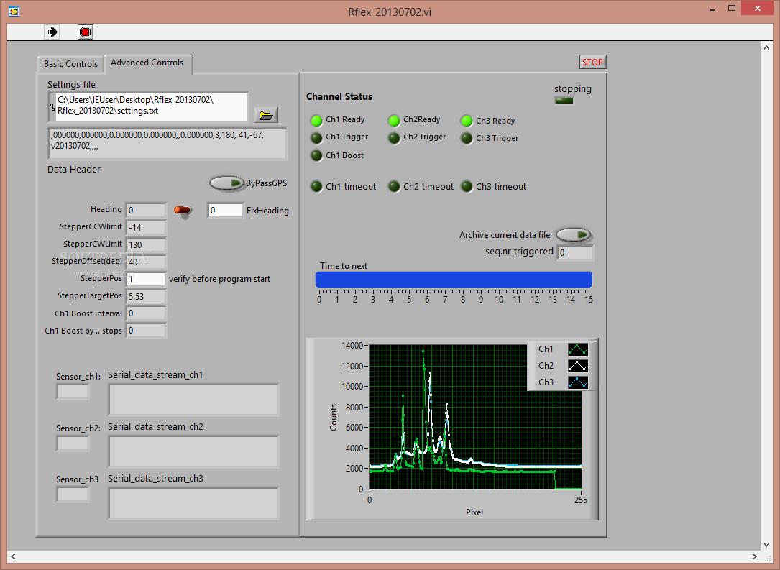This screenshot has width=780, height=570.
Task: Toggle the ByPassGPS switch
Action: 227,183
